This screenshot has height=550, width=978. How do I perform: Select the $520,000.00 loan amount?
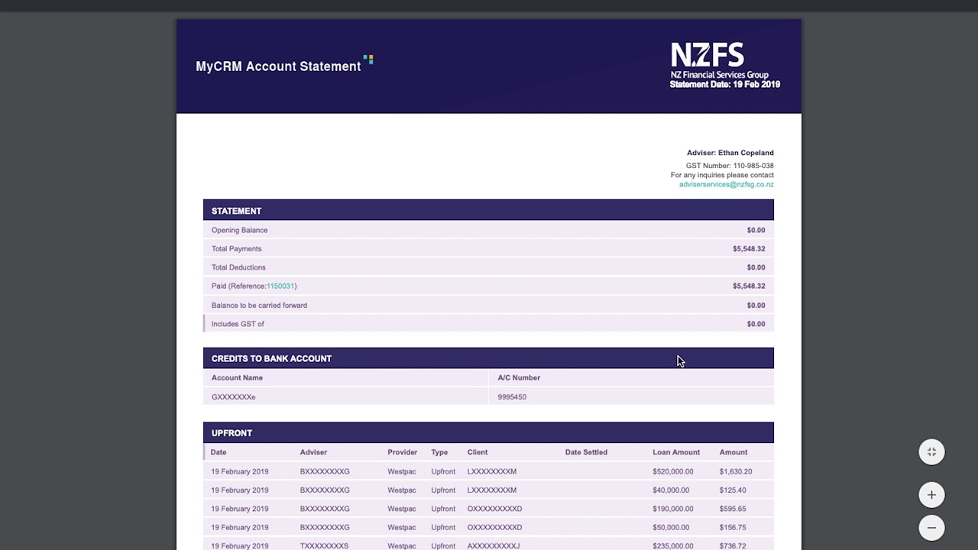point(673,471)
